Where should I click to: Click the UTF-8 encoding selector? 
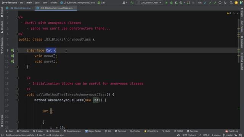click(x=206, y=135)
